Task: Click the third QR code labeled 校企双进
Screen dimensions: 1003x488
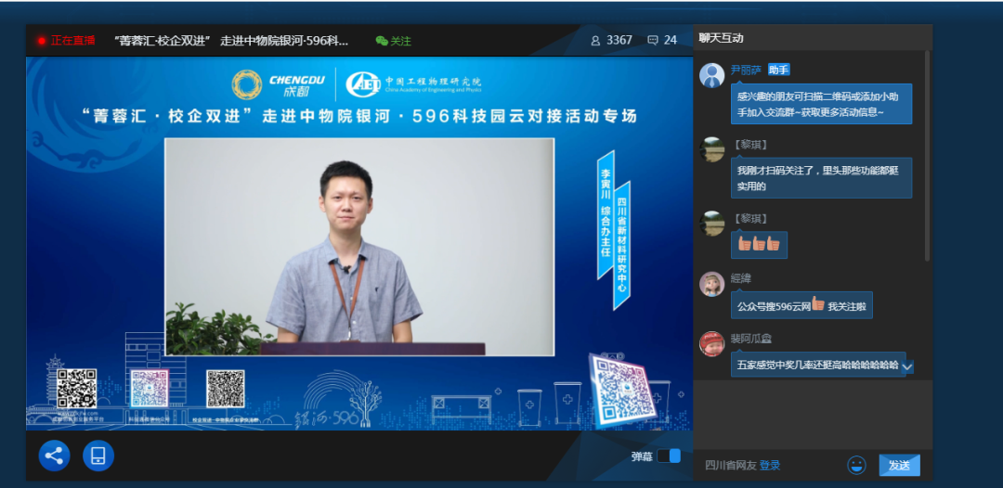Action: [225, 389]
